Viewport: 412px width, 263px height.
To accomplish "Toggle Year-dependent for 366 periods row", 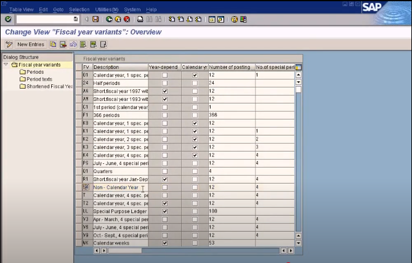I will point(165,115).
